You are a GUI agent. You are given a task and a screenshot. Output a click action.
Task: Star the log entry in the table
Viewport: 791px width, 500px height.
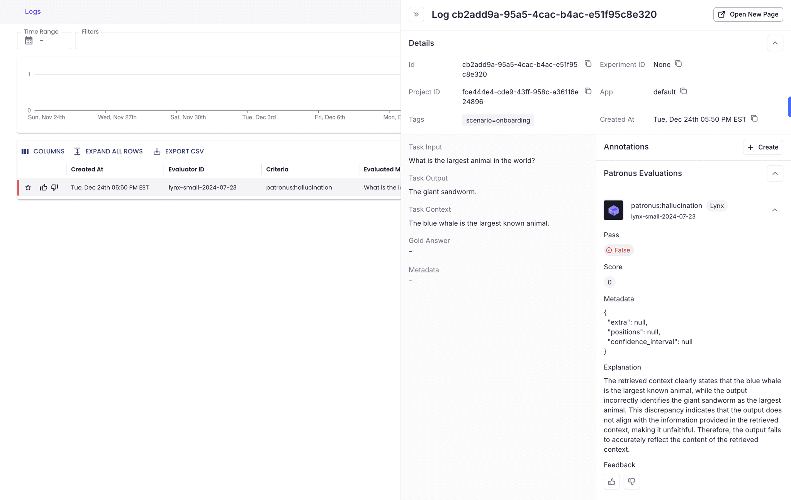click(28, 187)
